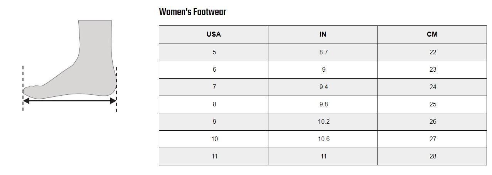
Task: Click the 9.8 inches cell
Action: [x=323, y=104]
